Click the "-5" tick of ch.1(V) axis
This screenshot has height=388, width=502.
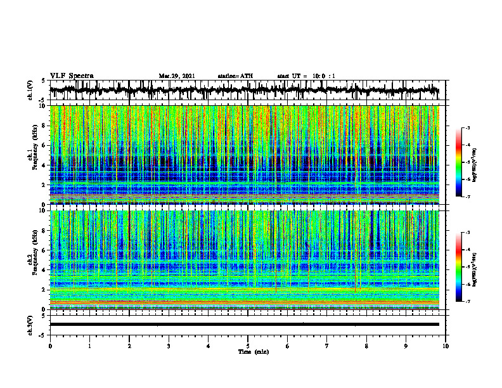(42, 100)
